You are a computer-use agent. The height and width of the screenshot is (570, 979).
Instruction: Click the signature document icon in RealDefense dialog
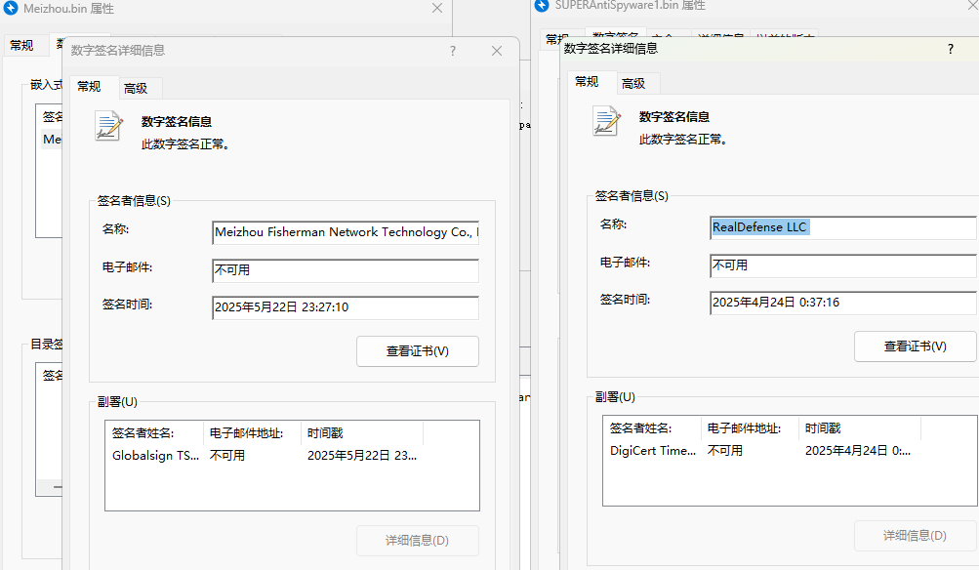coord(607,120)
